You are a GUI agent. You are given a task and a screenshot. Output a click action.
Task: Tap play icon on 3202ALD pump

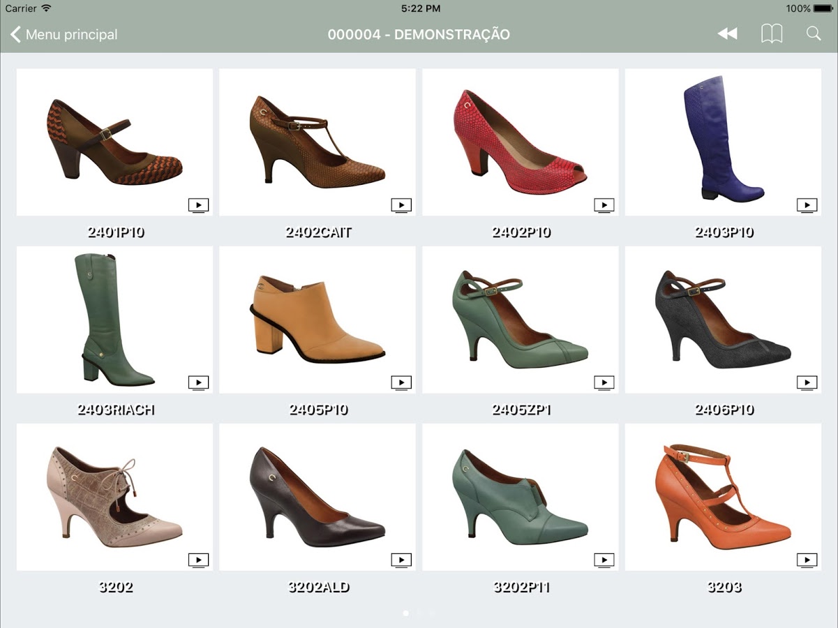[401, 560]
